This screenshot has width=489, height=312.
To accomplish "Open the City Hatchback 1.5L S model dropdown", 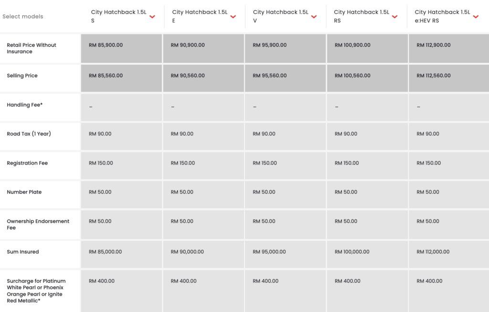I will (152, 17).
